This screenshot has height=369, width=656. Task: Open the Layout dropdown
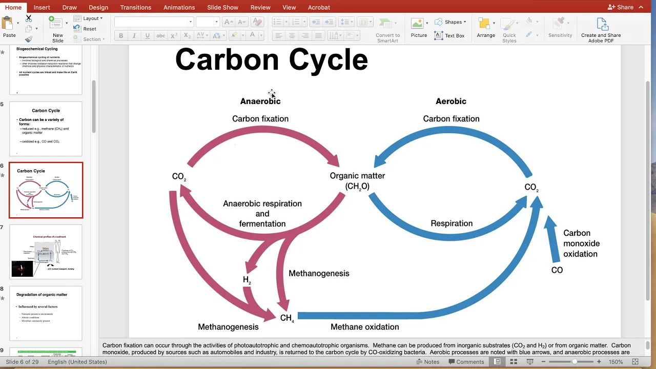click(x=88, y=18)
